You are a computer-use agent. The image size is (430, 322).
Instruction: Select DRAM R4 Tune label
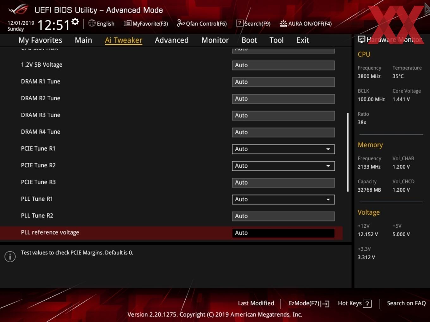[40, 132]
